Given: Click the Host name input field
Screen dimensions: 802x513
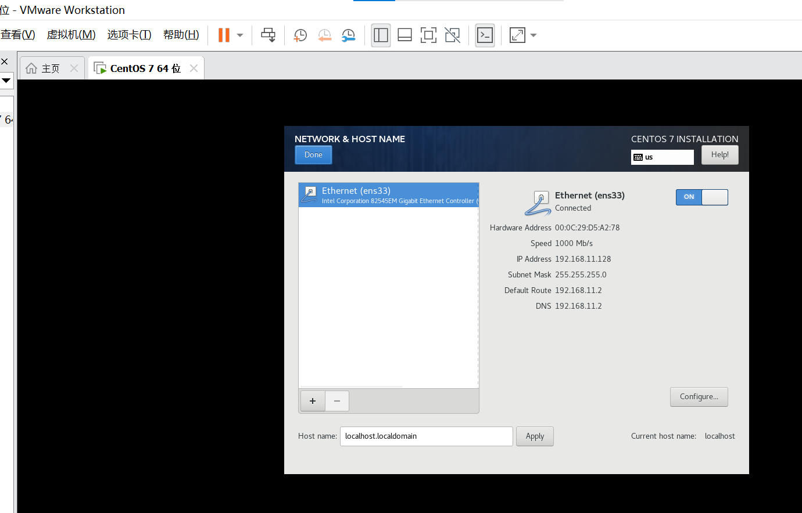Looking at the screenshot, I should pyautogui.click(x=427, y=436).
